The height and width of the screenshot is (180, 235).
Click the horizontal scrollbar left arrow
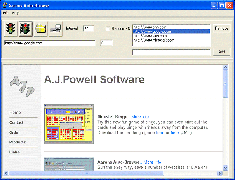pyautogui.click(x=6, y=173)
